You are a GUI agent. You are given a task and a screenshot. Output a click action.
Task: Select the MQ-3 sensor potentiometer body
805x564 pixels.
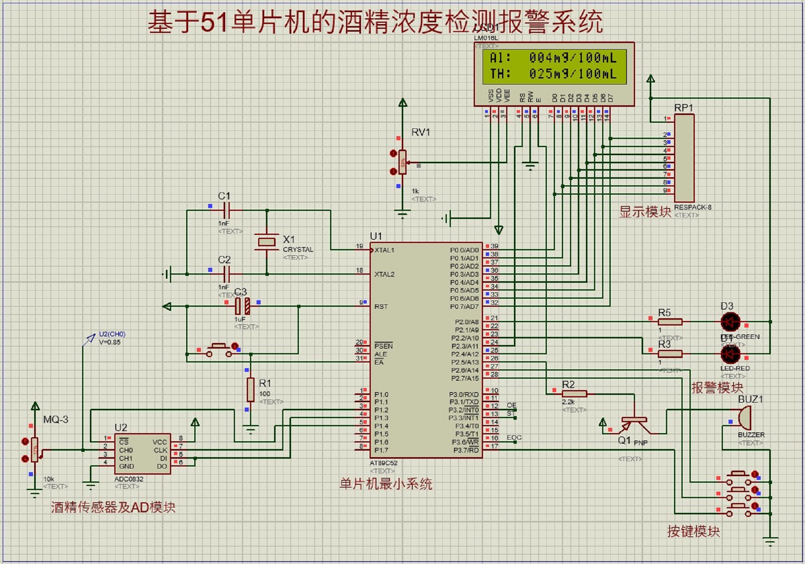point(35,450)
